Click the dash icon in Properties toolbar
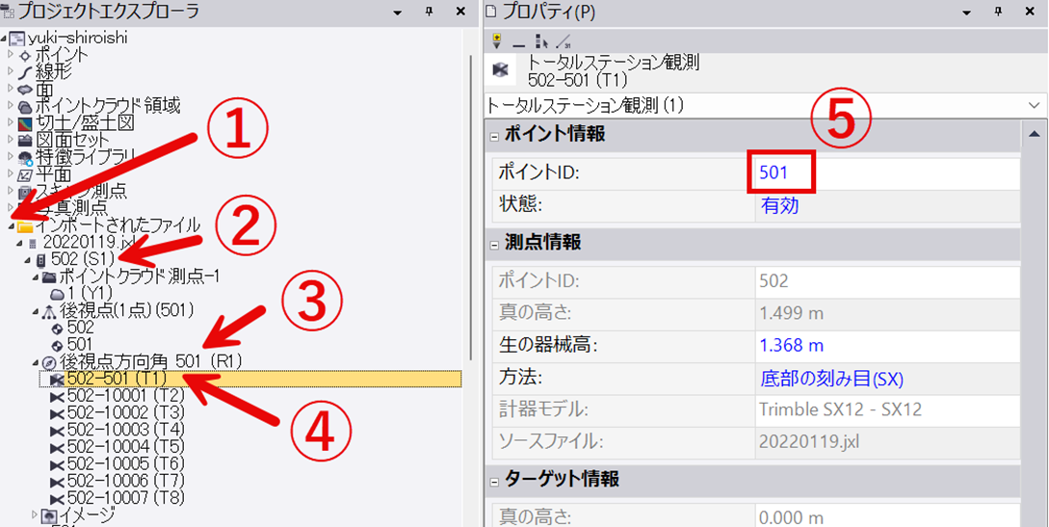 click(x=518, y=45)
